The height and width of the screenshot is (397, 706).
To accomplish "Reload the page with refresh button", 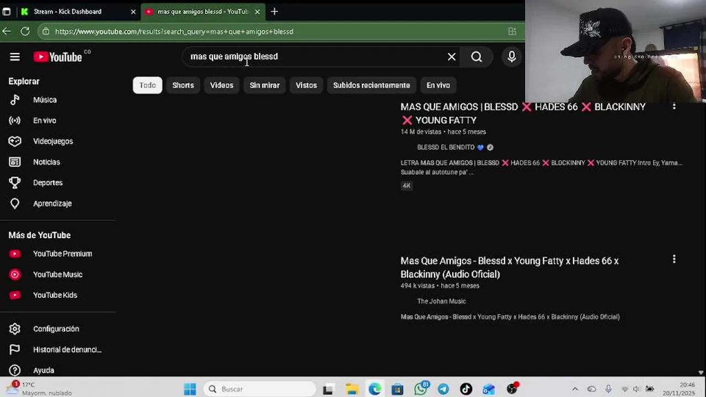I will pos(25,31).
